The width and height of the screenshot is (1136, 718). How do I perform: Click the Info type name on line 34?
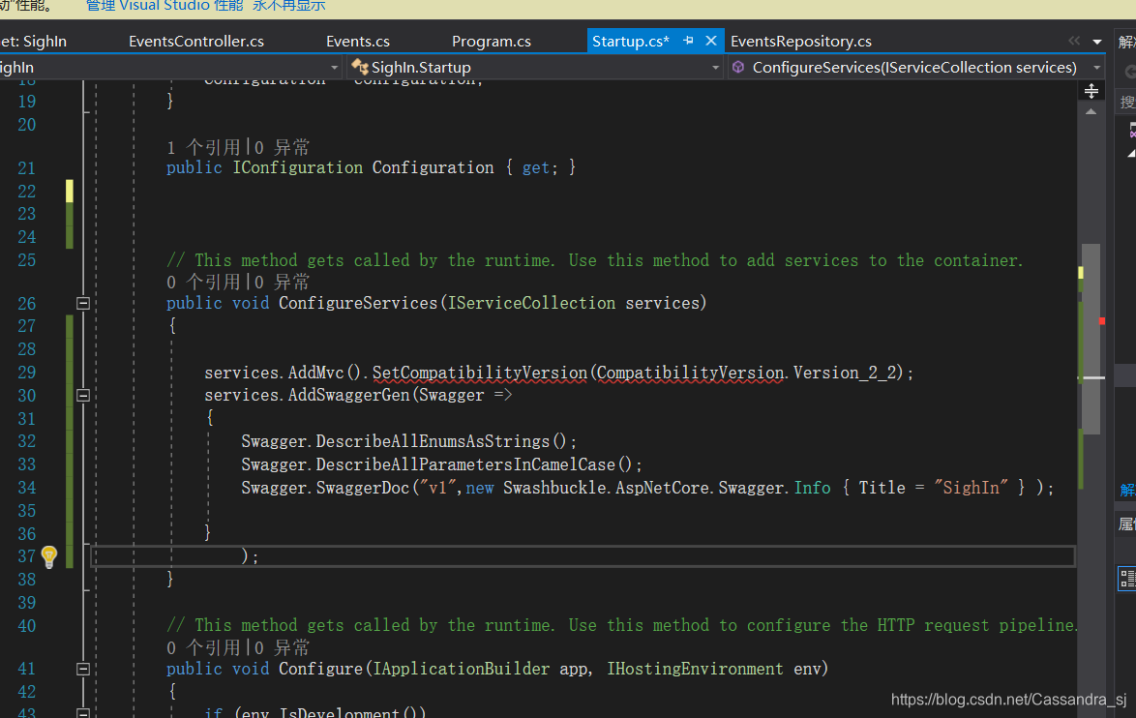pos(812,488)
